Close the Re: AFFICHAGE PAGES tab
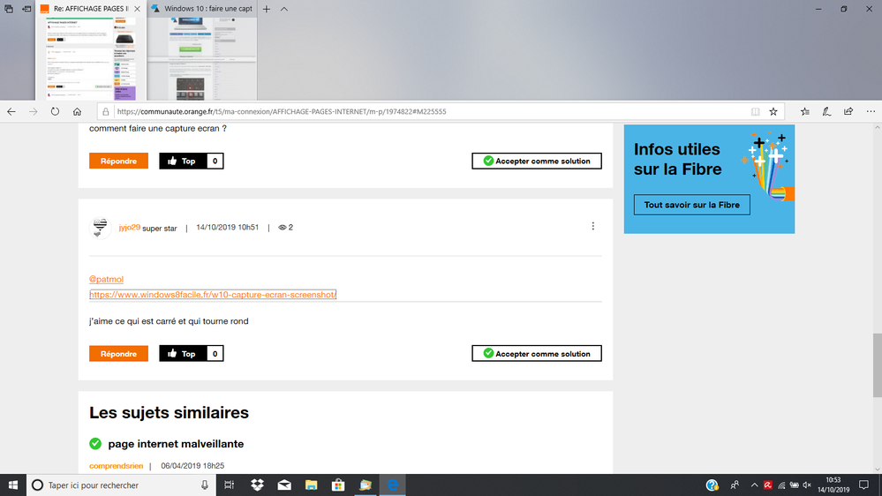 137,9
